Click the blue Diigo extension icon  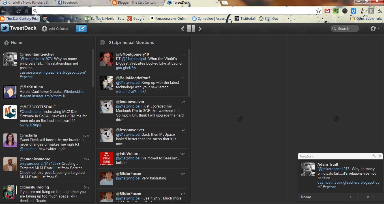(353, 11)
